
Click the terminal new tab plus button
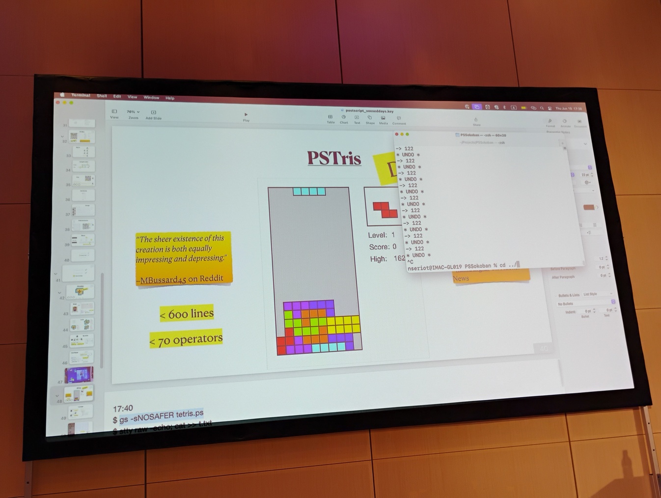click(562, 144)
